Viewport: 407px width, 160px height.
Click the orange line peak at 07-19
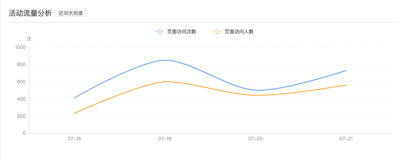pos(165,81)
